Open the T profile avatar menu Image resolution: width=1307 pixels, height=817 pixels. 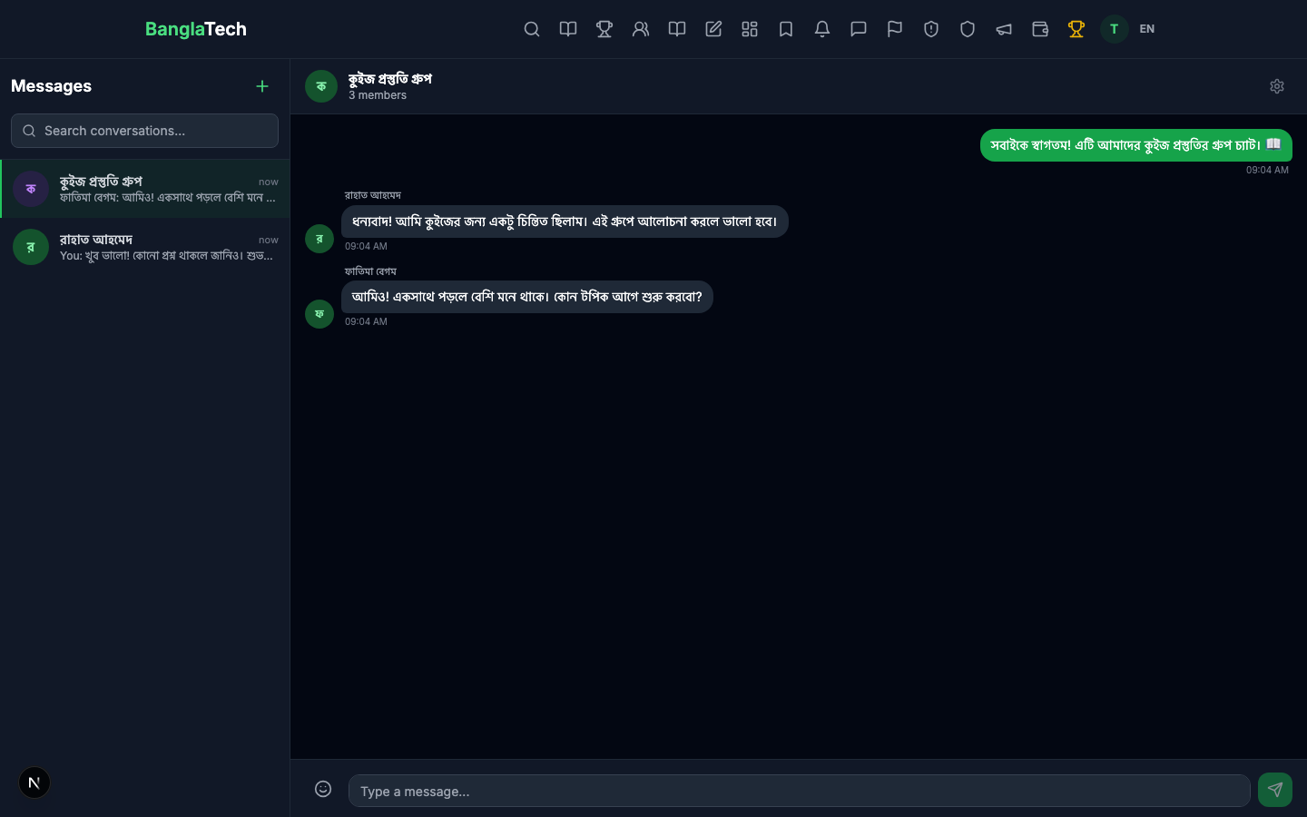coord(1114,29)
